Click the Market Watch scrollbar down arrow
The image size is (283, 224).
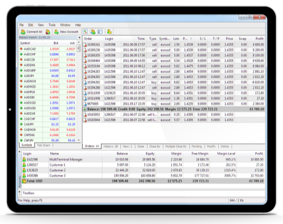pyautogui.click(x=79, y=140)
